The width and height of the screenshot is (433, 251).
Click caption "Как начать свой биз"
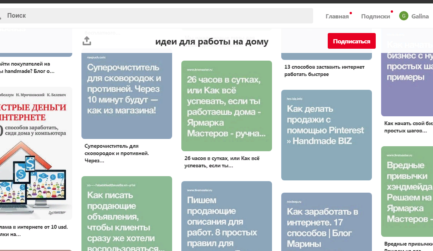(x=408, y=127)
